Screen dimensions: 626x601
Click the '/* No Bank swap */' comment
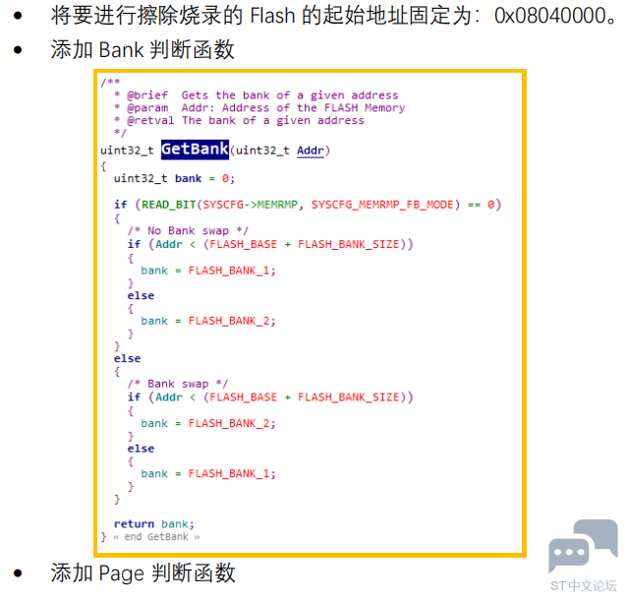pyautogui.click(x=188, y=230)
